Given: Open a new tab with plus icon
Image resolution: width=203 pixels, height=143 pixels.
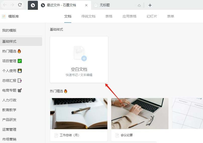Looking at the screenshot, I should [150, 5].
